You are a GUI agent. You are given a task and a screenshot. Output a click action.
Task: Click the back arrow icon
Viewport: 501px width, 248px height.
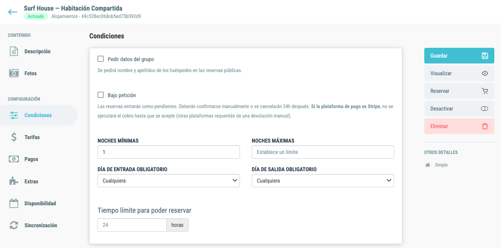point(13,12)
